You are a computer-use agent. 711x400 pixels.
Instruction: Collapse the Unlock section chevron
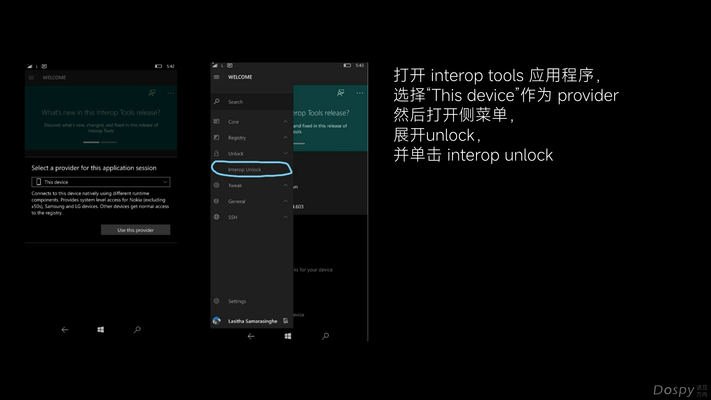click(x=285, y=153)
